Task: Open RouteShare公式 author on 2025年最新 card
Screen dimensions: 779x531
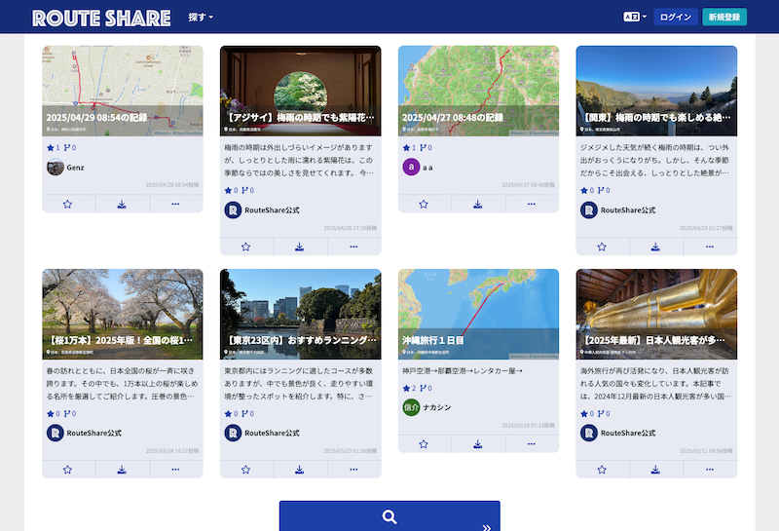Action: (x=618, y=433)
